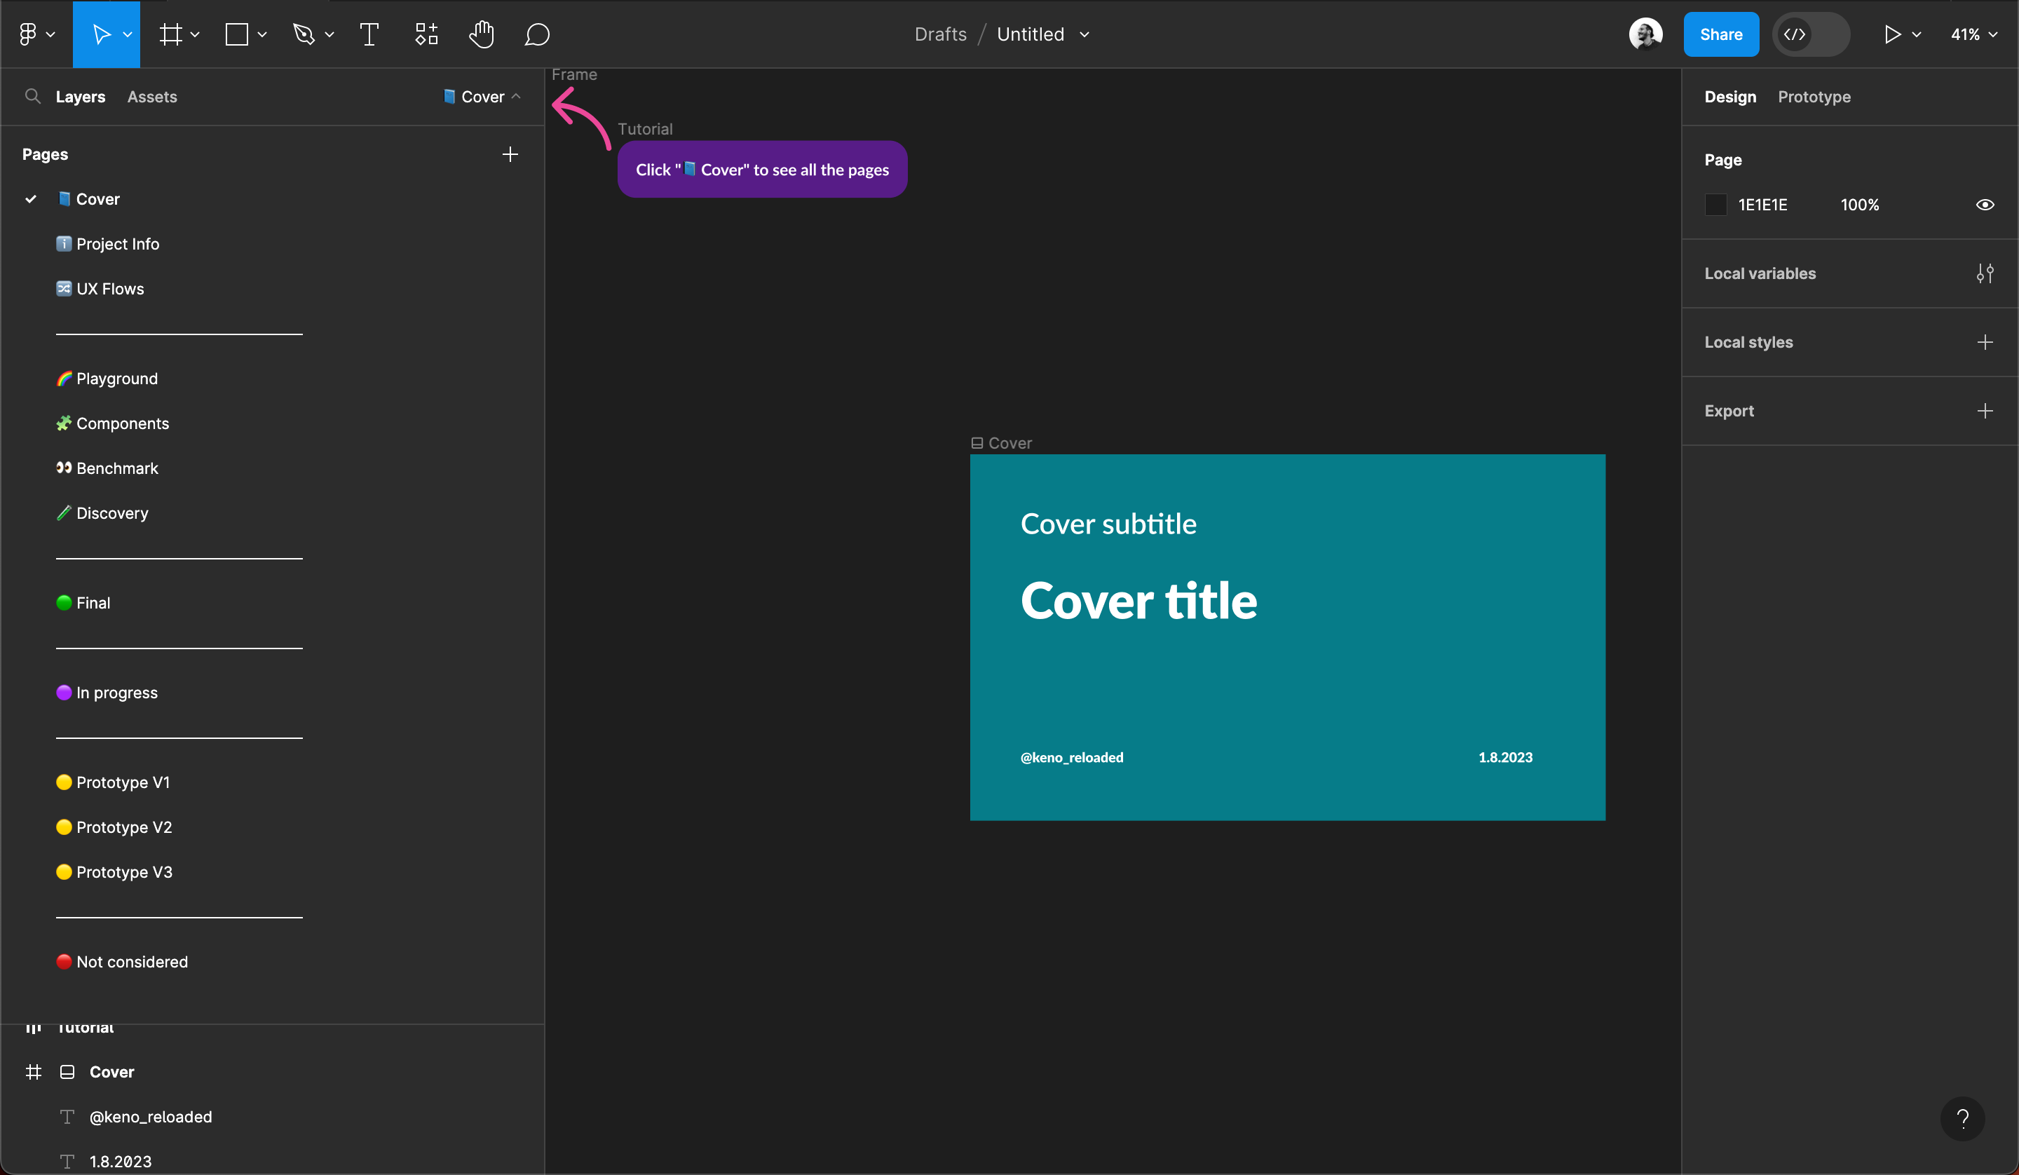
Task: Add a new page
Action: tap(510, 154)
